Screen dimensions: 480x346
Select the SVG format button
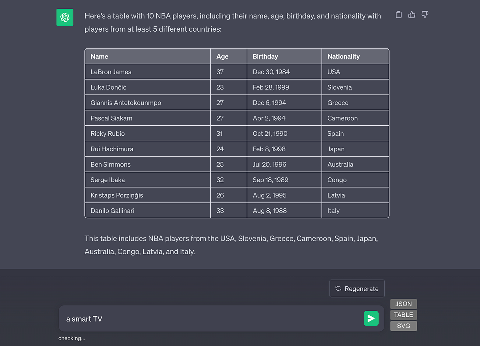403,326
